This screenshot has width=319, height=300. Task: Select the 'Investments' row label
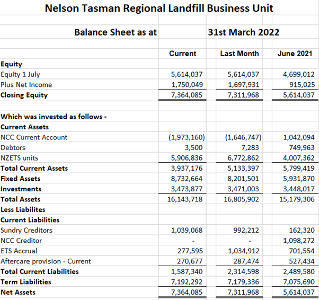coord(21,189)
